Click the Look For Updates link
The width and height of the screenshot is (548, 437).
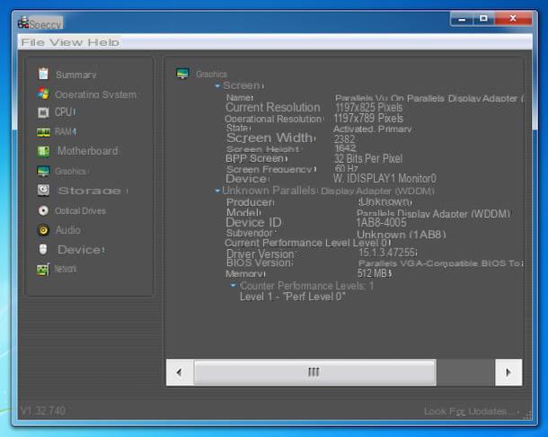pos(470,411)
